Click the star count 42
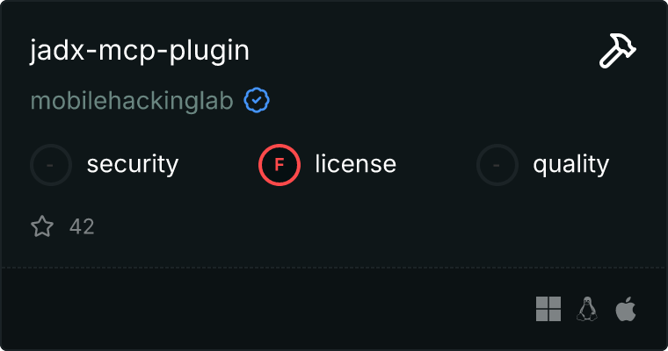Screen dimensions: 668x351 pos(82,227)
